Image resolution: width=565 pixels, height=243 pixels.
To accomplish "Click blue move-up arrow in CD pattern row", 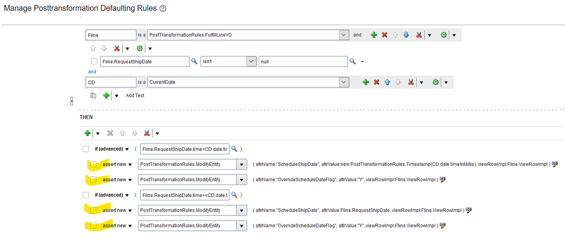I will [x=387, y=82].
